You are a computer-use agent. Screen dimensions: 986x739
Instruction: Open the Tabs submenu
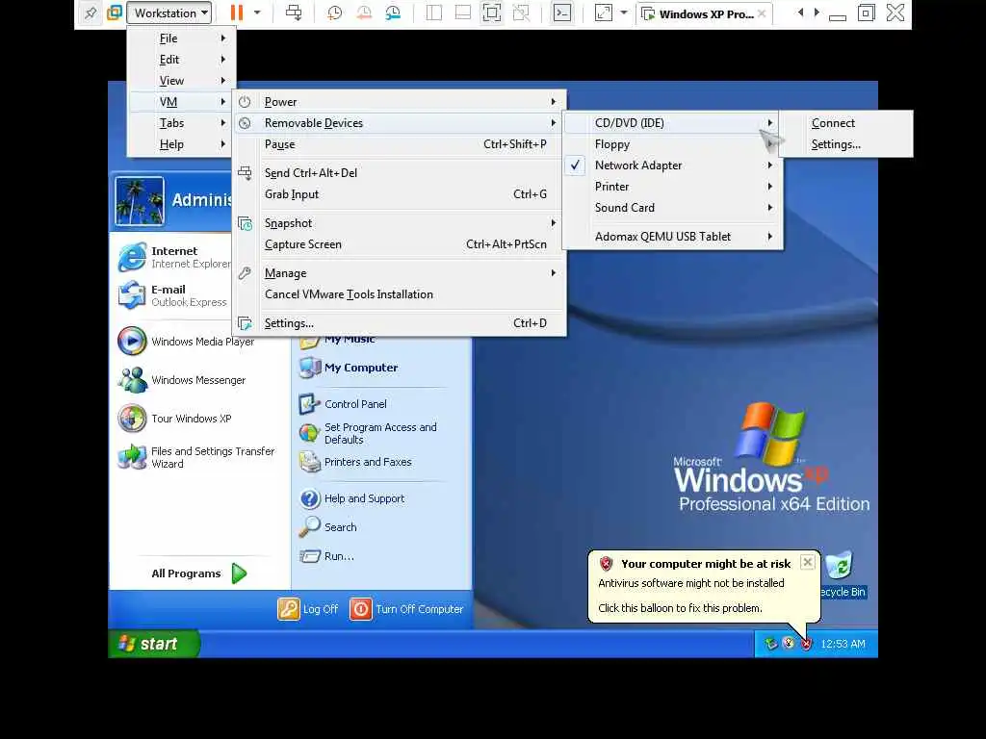click(x=182, y=123)
